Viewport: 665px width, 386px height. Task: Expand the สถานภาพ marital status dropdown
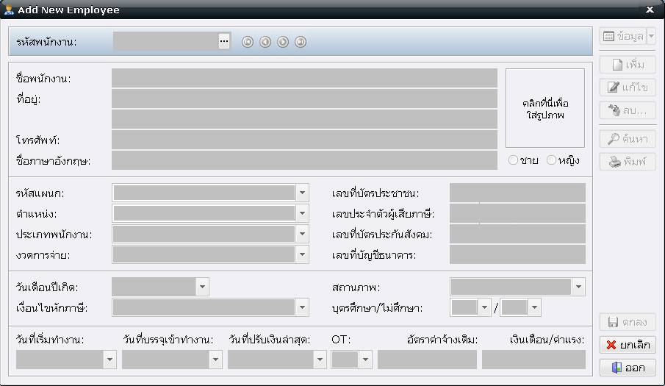pos(579,287)
